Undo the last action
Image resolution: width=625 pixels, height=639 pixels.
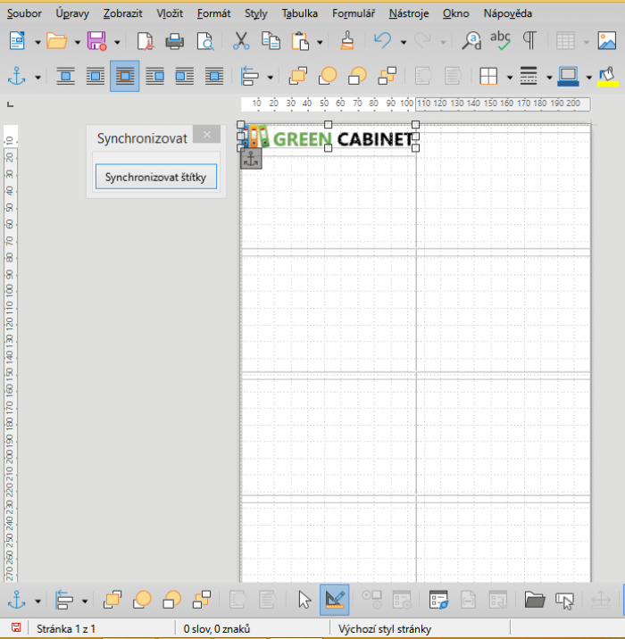[x=383, y=41]
